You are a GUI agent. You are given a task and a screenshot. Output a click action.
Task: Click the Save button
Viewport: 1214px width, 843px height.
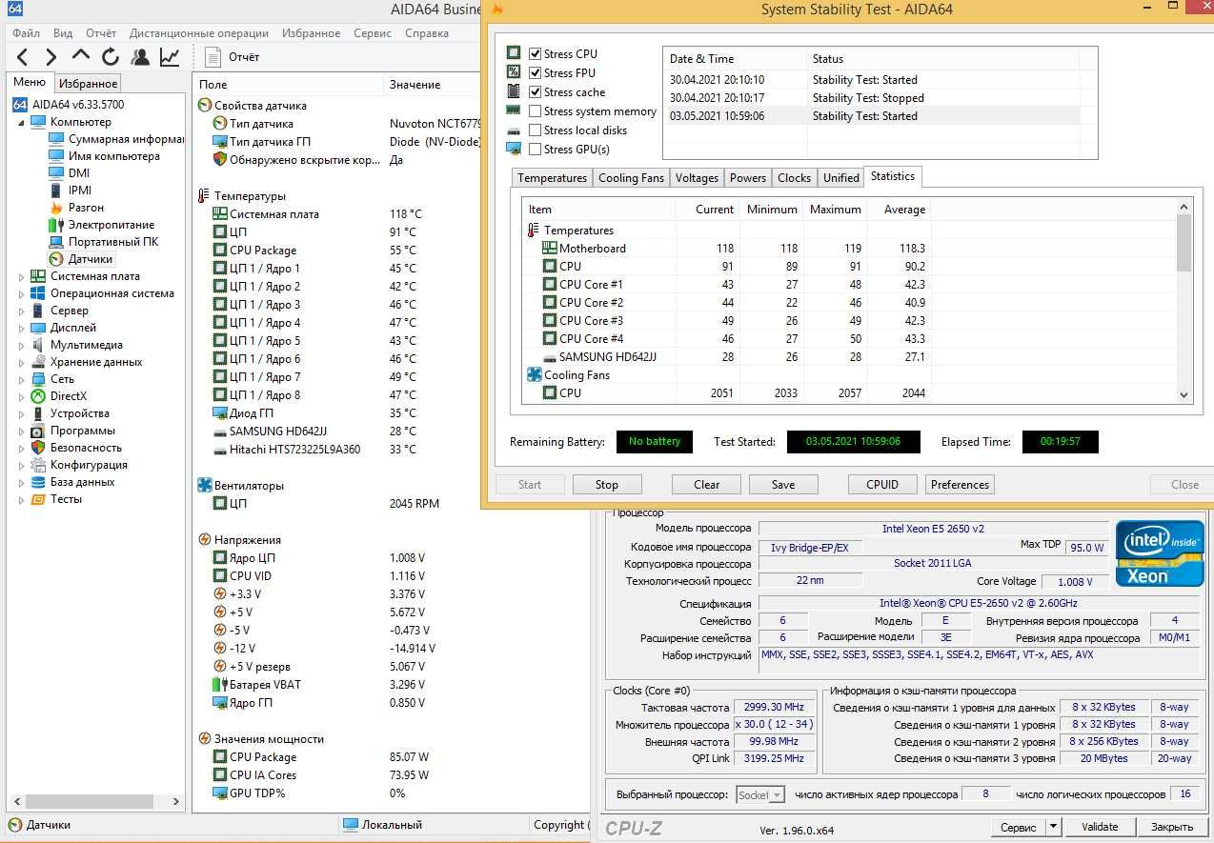783,485
